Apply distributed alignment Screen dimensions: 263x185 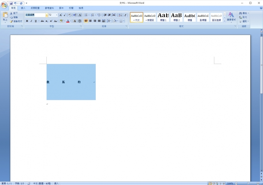click(x=103, y=21)
